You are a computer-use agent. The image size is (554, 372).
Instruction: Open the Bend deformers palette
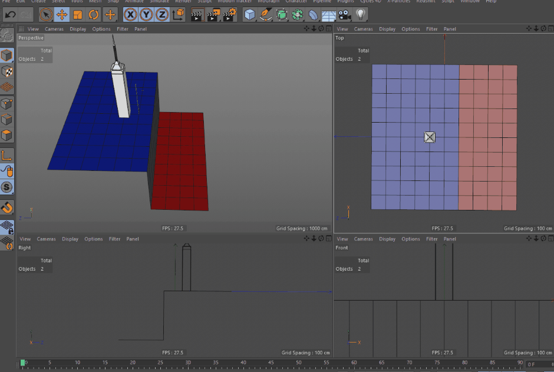point(313,15)
